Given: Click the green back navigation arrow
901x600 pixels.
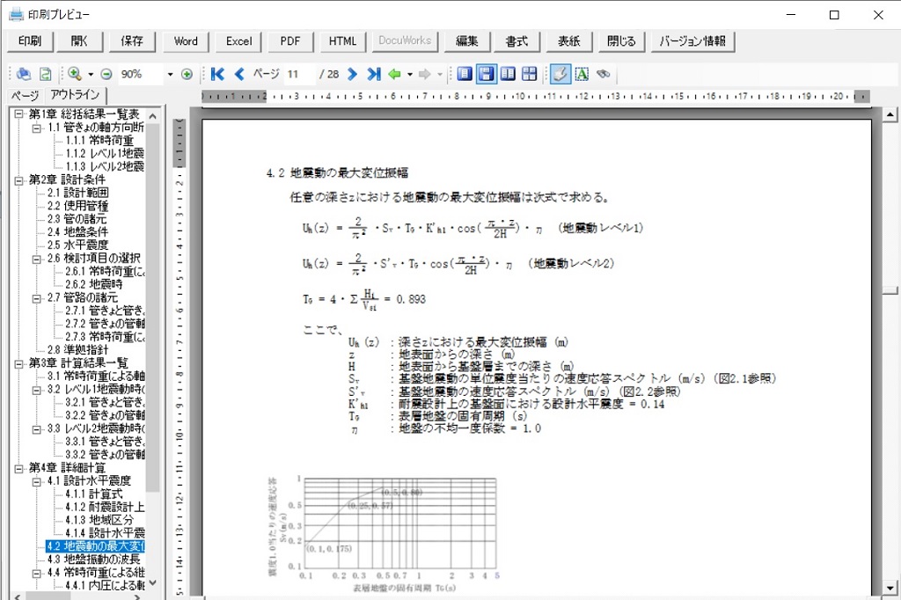Looking at the screenshot, I should [395, 74].
